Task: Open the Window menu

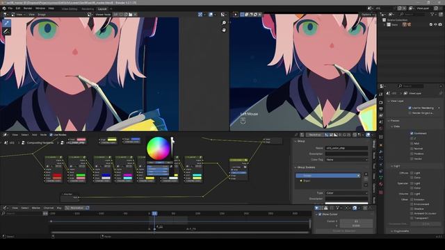Action: (x=40, y=8)
